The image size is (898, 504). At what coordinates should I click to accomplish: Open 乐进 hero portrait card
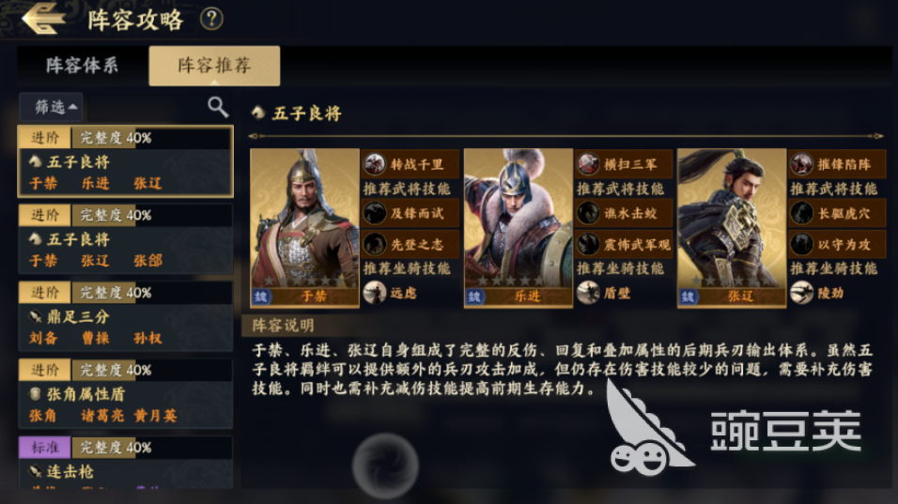tap(519, 228)
